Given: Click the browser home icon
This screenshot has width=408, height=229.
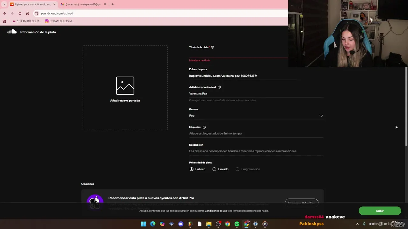Looking at the screenshot, I should (x=27, y=13).
